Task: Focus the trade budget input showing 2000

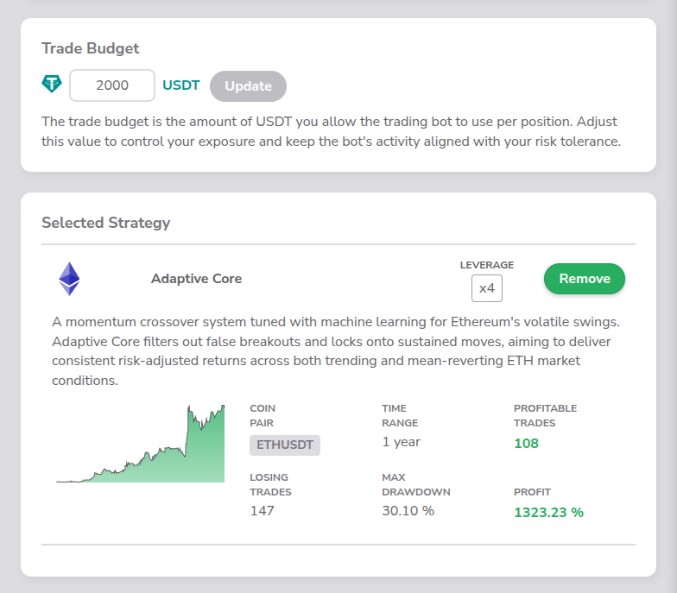Action: (x=112, y=85)
